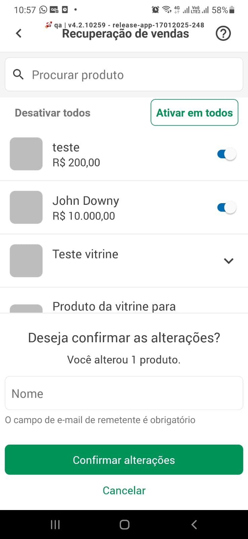Confirm with Confirmar alterações button
Screen dimensions: 248x539
pyautogui.click(x=124, y=460)
